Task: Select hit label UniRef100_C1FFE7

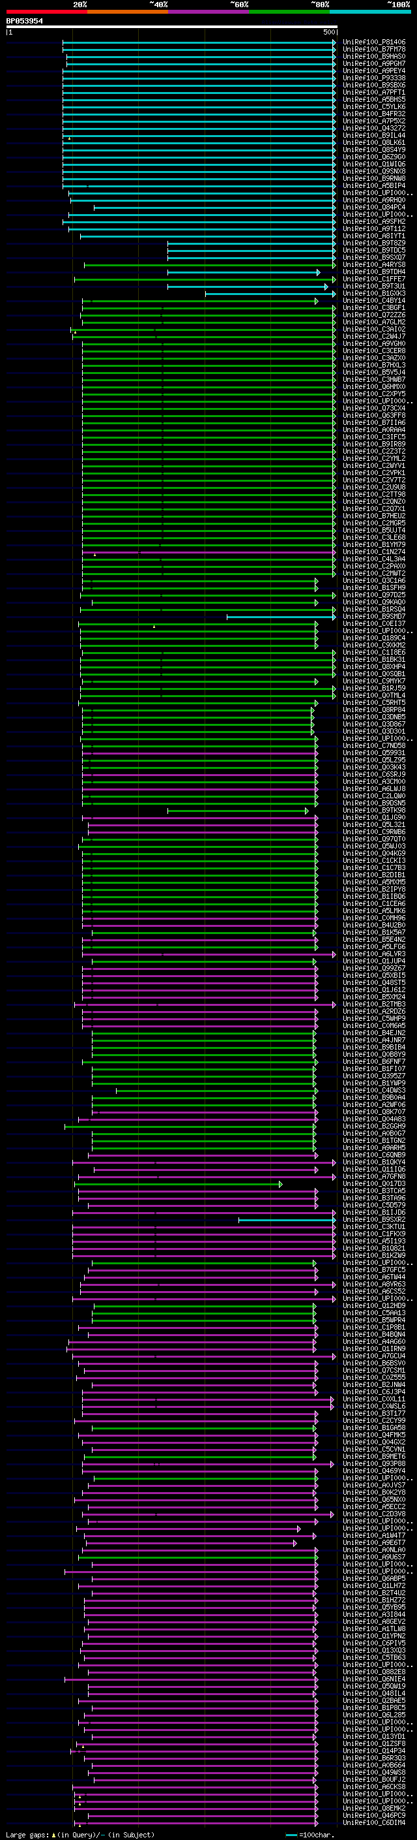Action: 374,279
